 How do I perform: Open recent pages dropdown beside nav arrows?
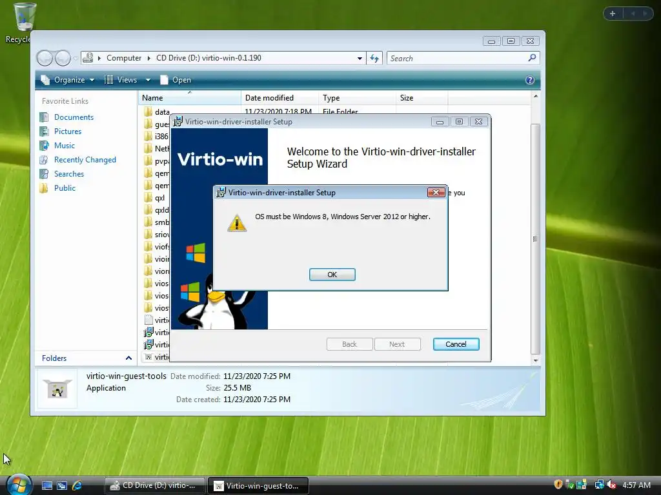76,58
